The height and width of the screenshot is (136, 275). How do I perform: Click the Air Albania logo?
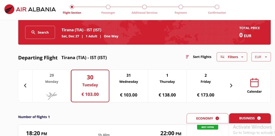tap(30, 9)
